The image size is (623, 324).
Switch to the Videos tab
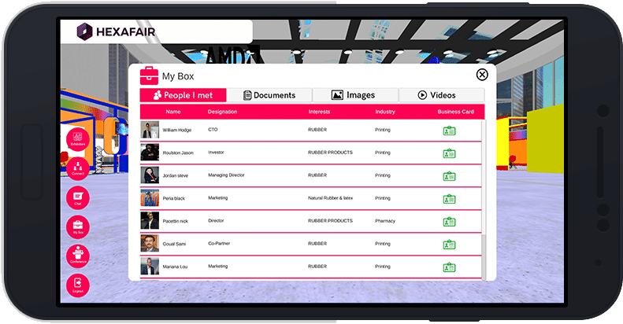[441, 95]
